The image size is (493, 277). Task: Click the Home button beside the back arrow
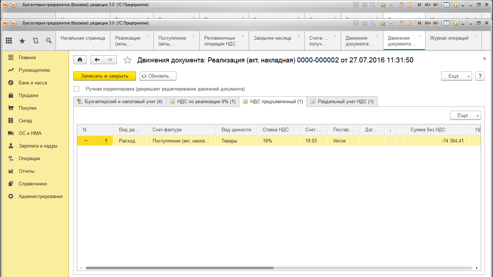coord(80,60)
